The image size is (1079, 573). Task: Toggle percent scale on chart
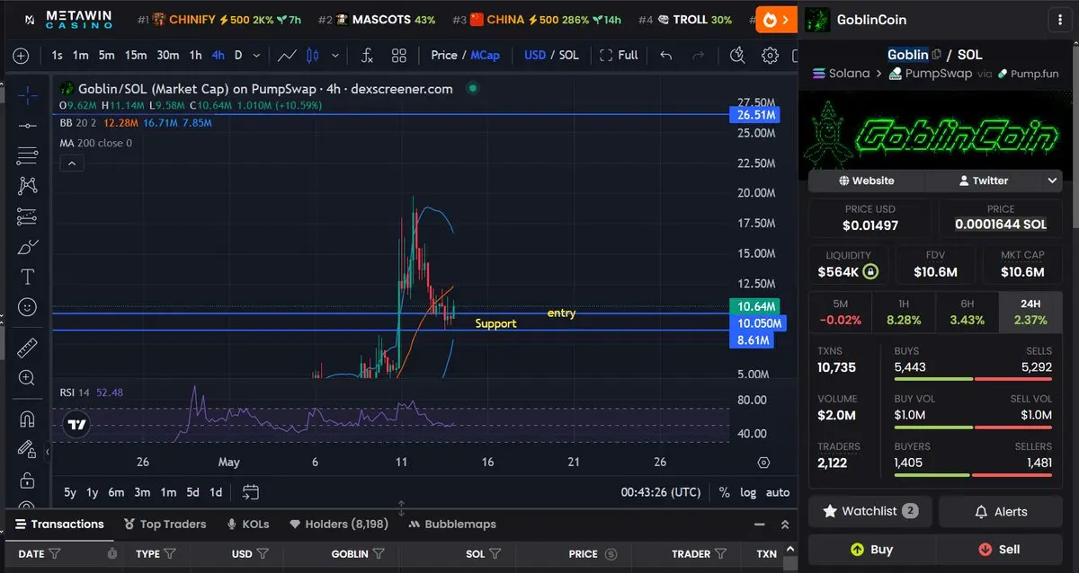pyautogui.click(x=725, y=492)
